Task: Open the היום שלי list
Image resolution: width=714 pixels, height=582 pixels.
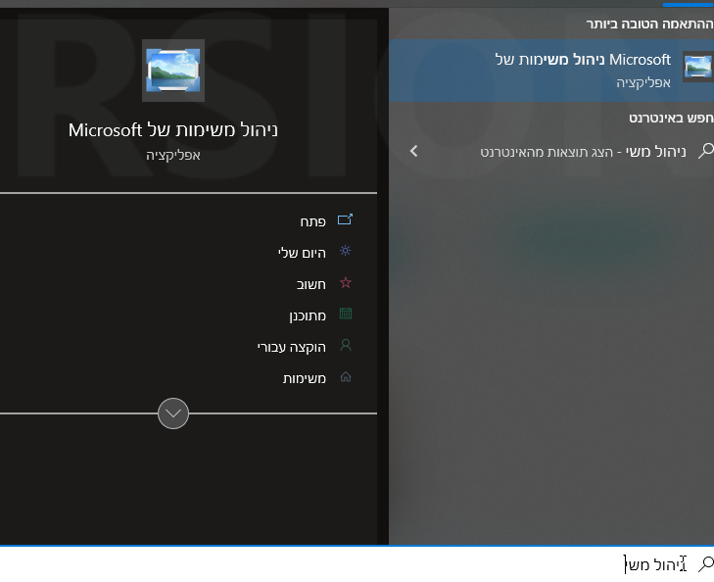Action: (x=302, y=253)
